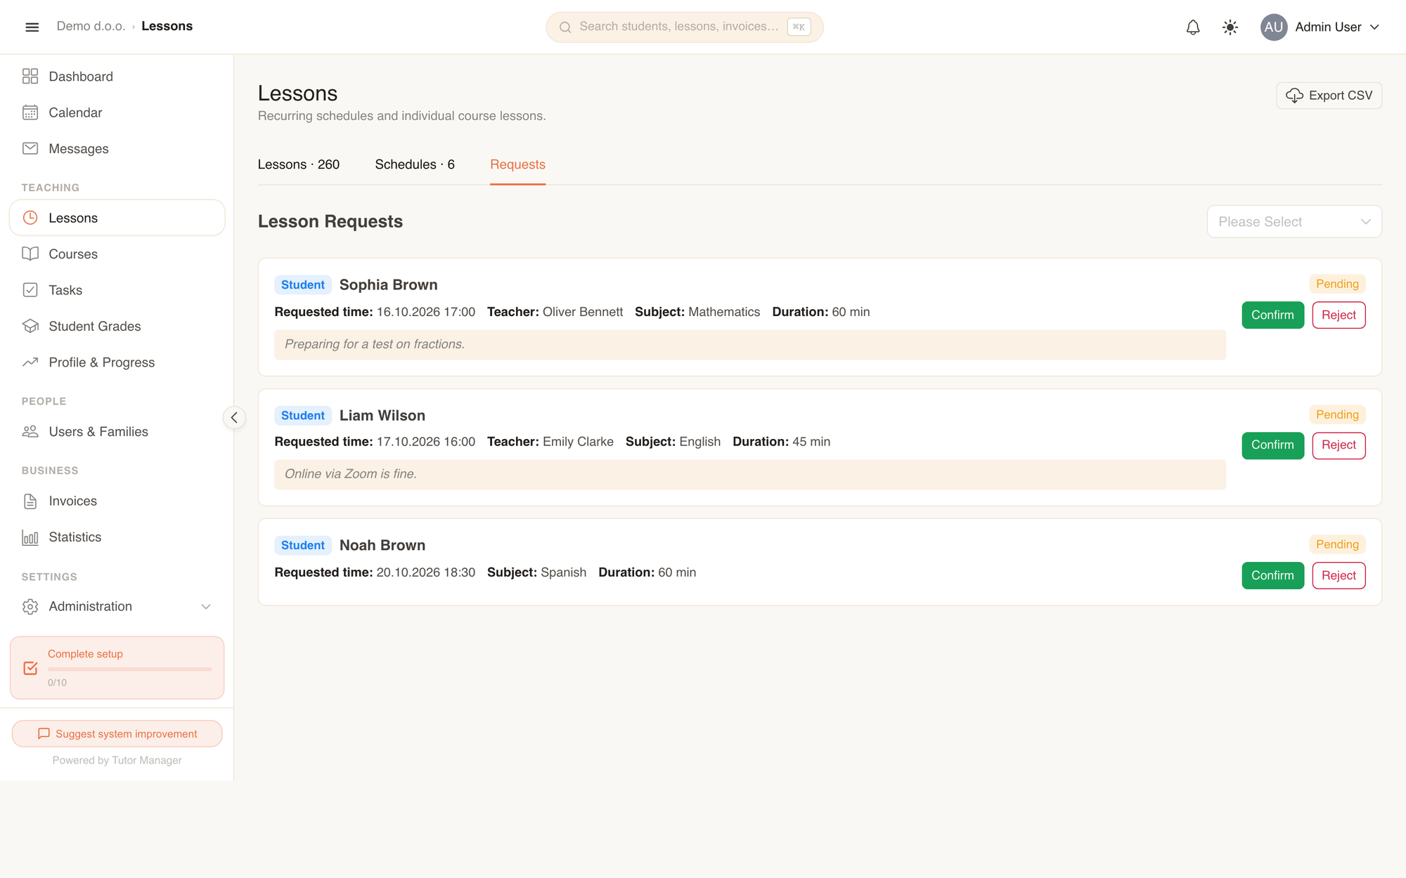
Task: Click the Student tag beside Liam Wilson
Action: coord(302,415)
